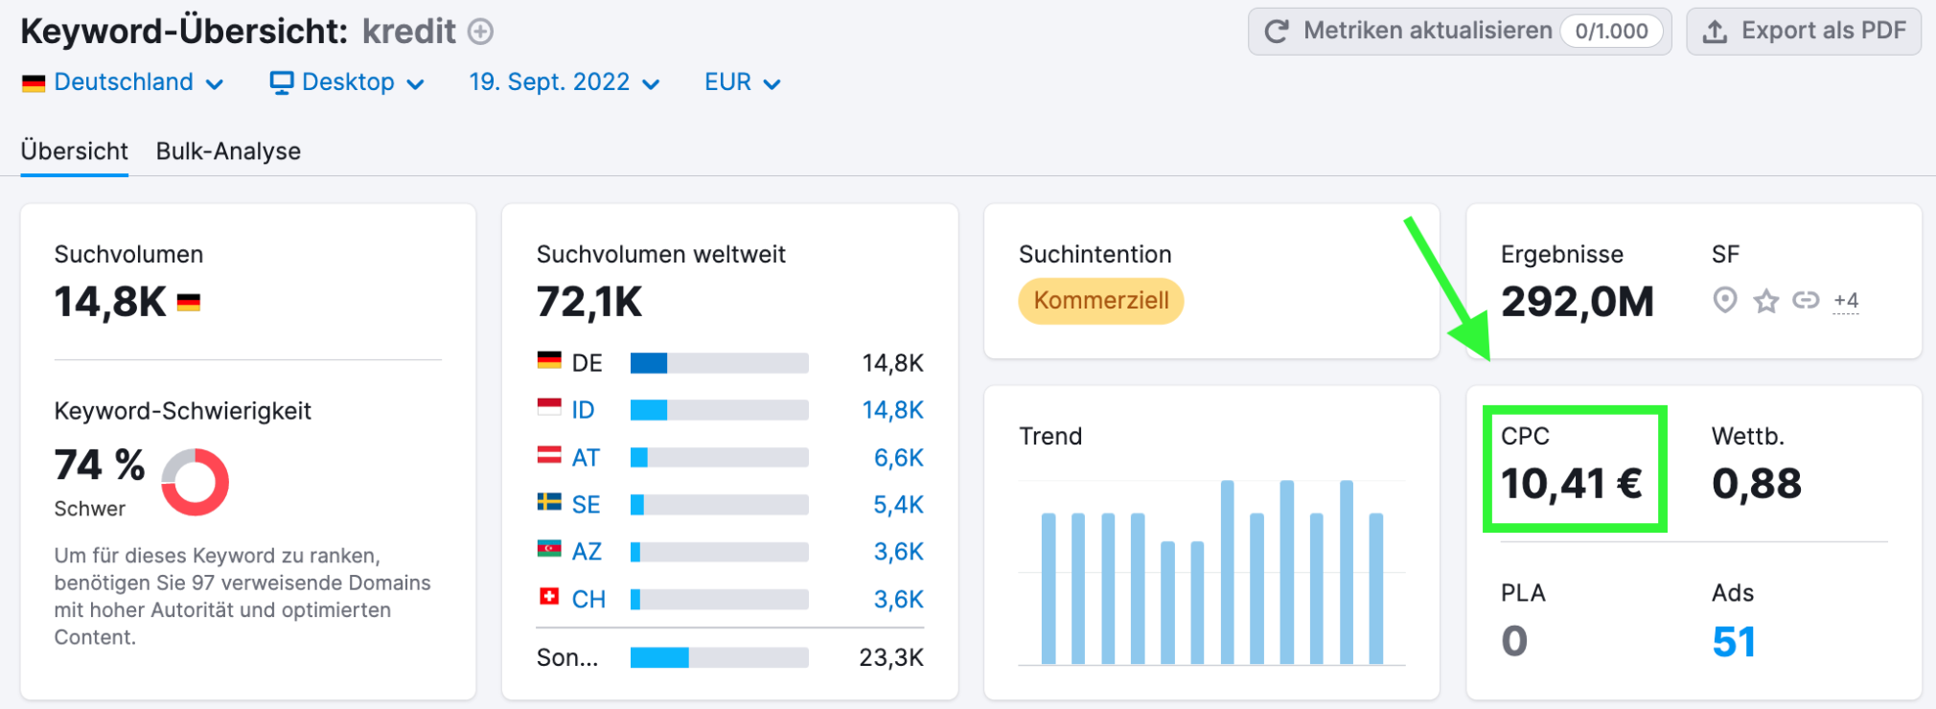Click the Ads count 51 link
Image resolution: width=1936 pixels, height=709 pixels.
coord(1734,642)
